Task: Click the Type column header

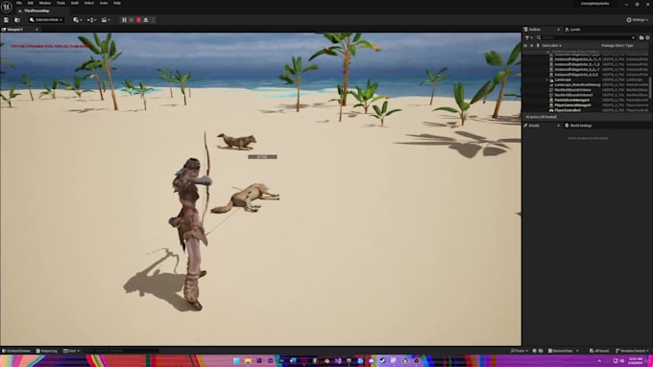Action: tap(629, 46)
